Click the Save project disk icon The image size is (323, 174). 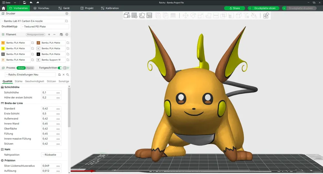coord(25,3)
